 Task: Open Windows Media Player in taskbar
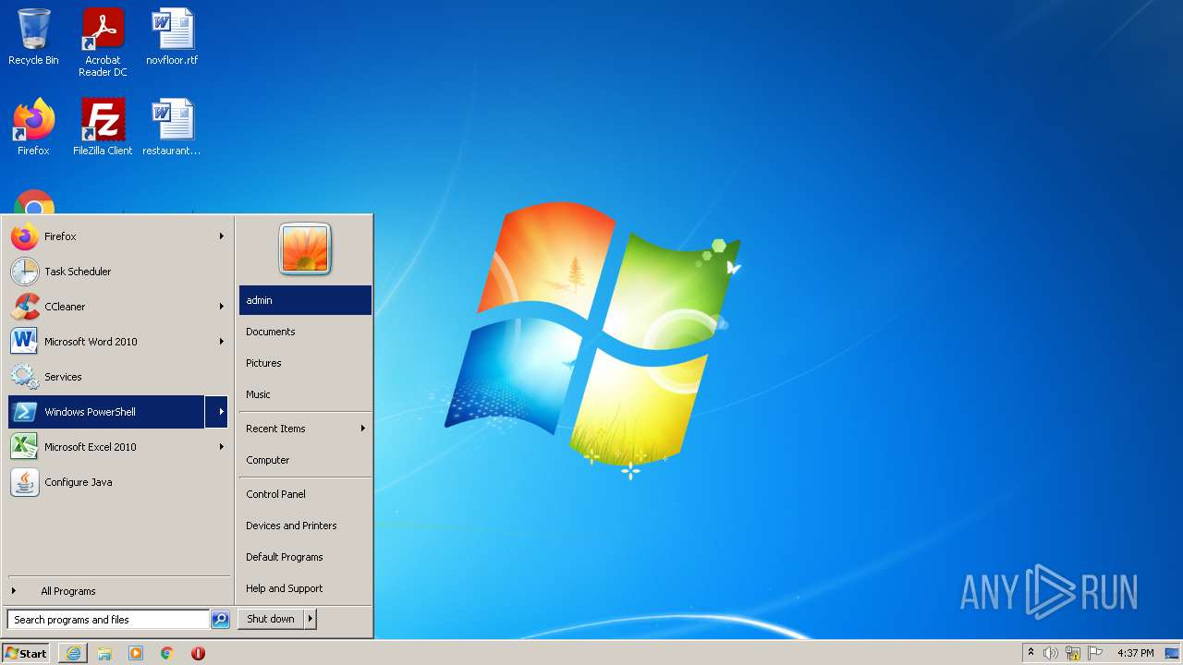tap(136, 653)
